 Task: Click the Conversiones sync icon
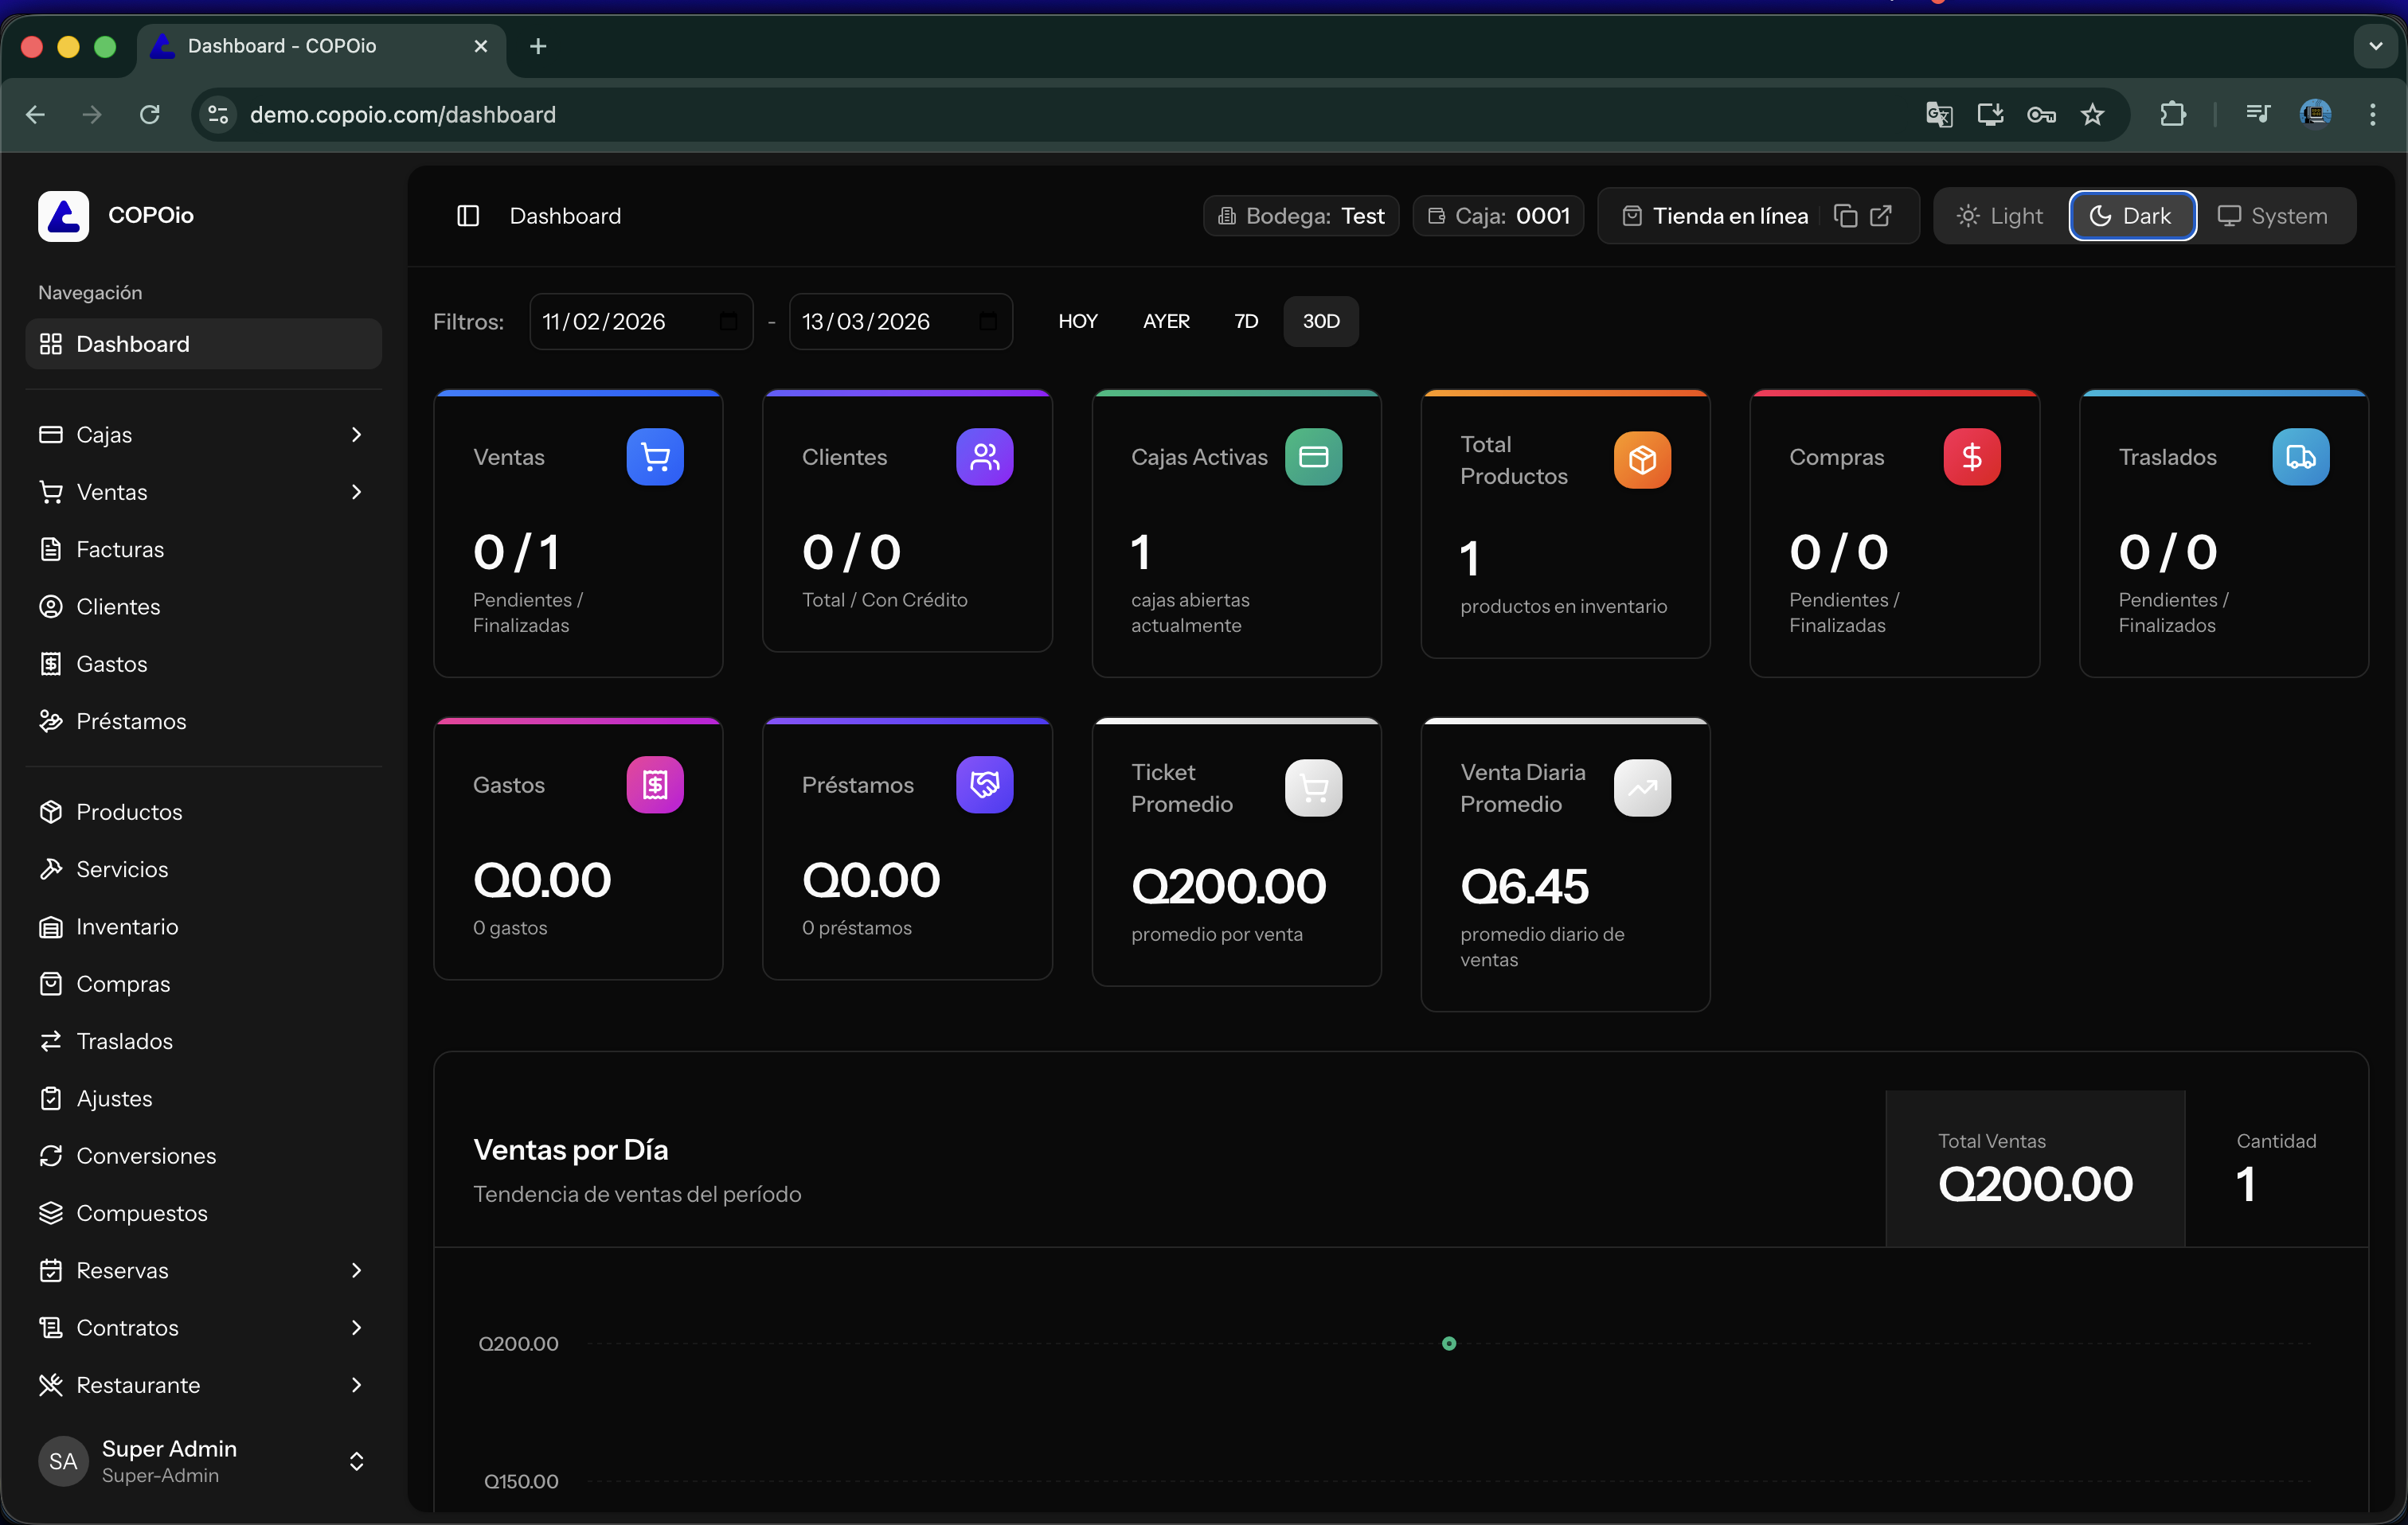coord(52,1155)
